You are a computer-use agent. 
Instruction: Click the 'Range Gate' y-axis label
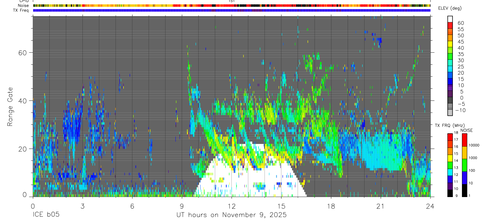[x=10, y=107]
